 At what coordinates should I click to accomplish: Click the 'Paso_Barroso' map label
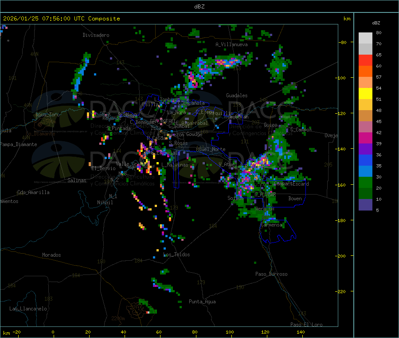(x=271, y=274)
